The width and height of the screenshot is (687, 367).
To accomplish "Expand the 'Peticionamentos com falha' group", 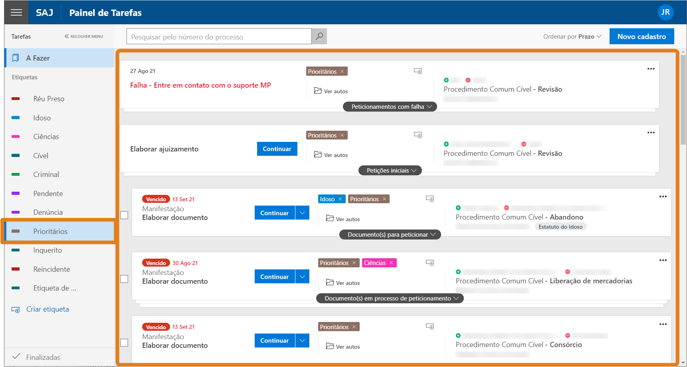I will (389, 106).
